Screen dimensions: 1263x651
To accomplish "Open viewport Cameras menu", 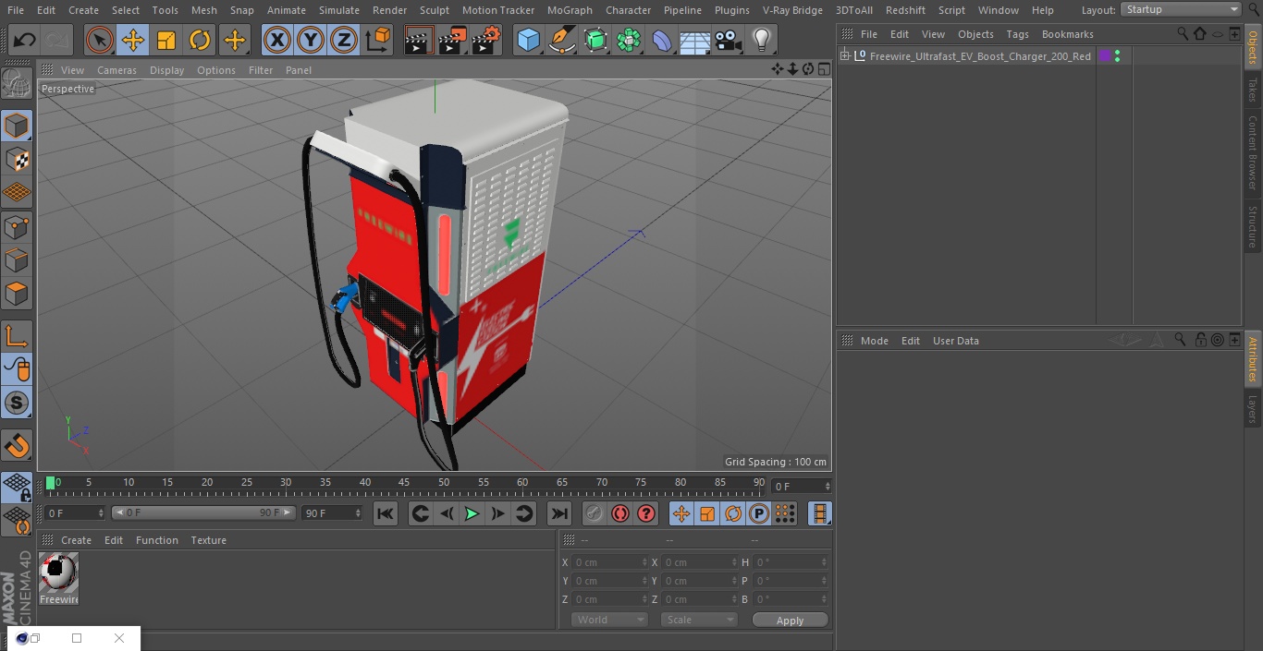I will pos(116,70).
